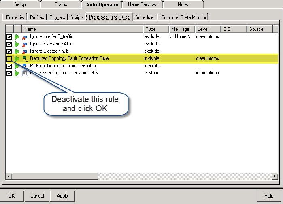The image size is (283, 204).
Task: Click the Required Topology Fault Correlation rule icon
Action: click(25, 59)
